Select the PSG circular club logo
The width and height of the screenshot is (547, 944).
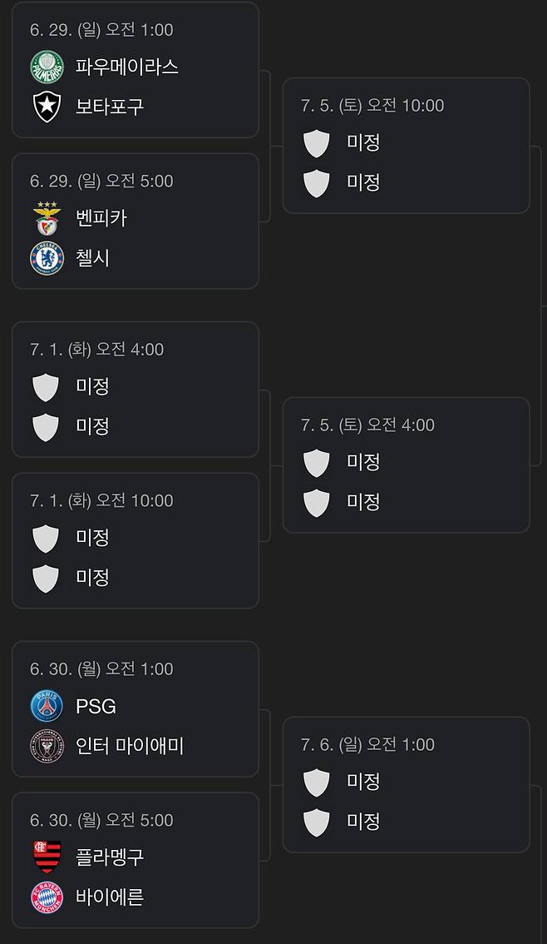pyautogui.click(x=45, y=705)
